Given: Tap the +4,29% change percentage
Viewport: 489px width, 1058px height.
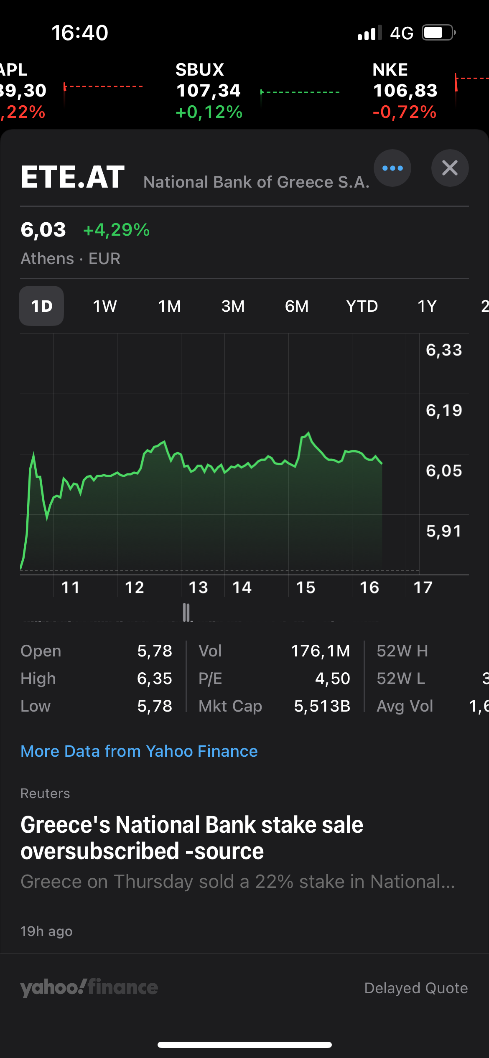Looking at the screenshot, I should tap(117, 230).
